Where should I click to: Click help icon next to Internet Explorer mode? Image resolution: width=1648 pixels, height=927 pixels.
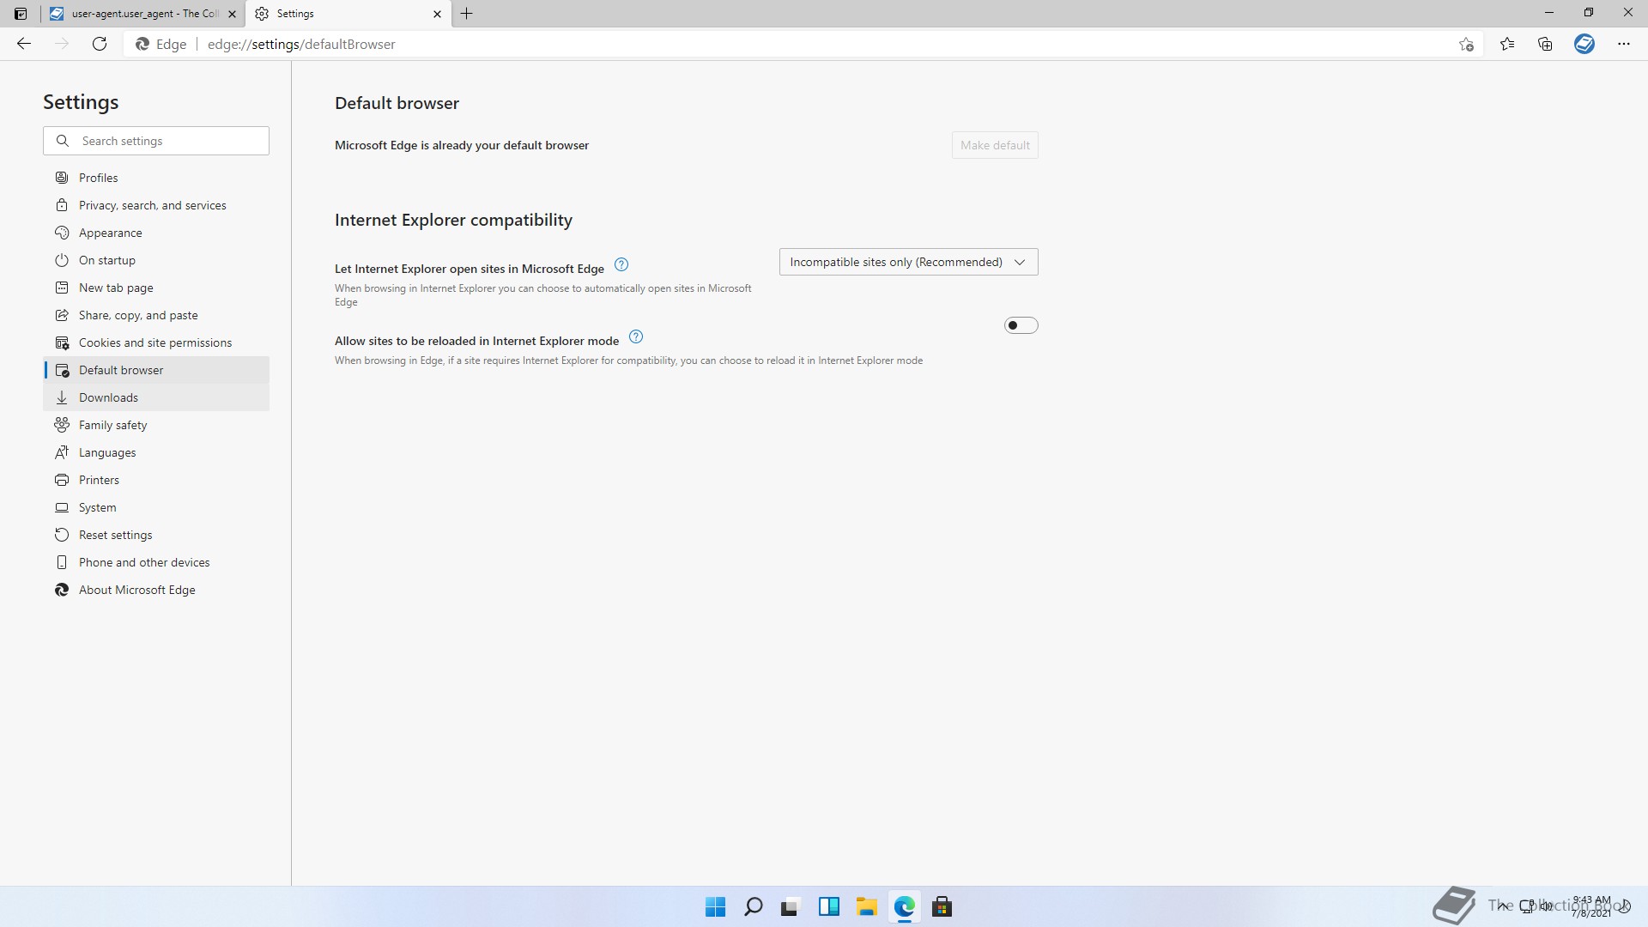coord(636,336)
